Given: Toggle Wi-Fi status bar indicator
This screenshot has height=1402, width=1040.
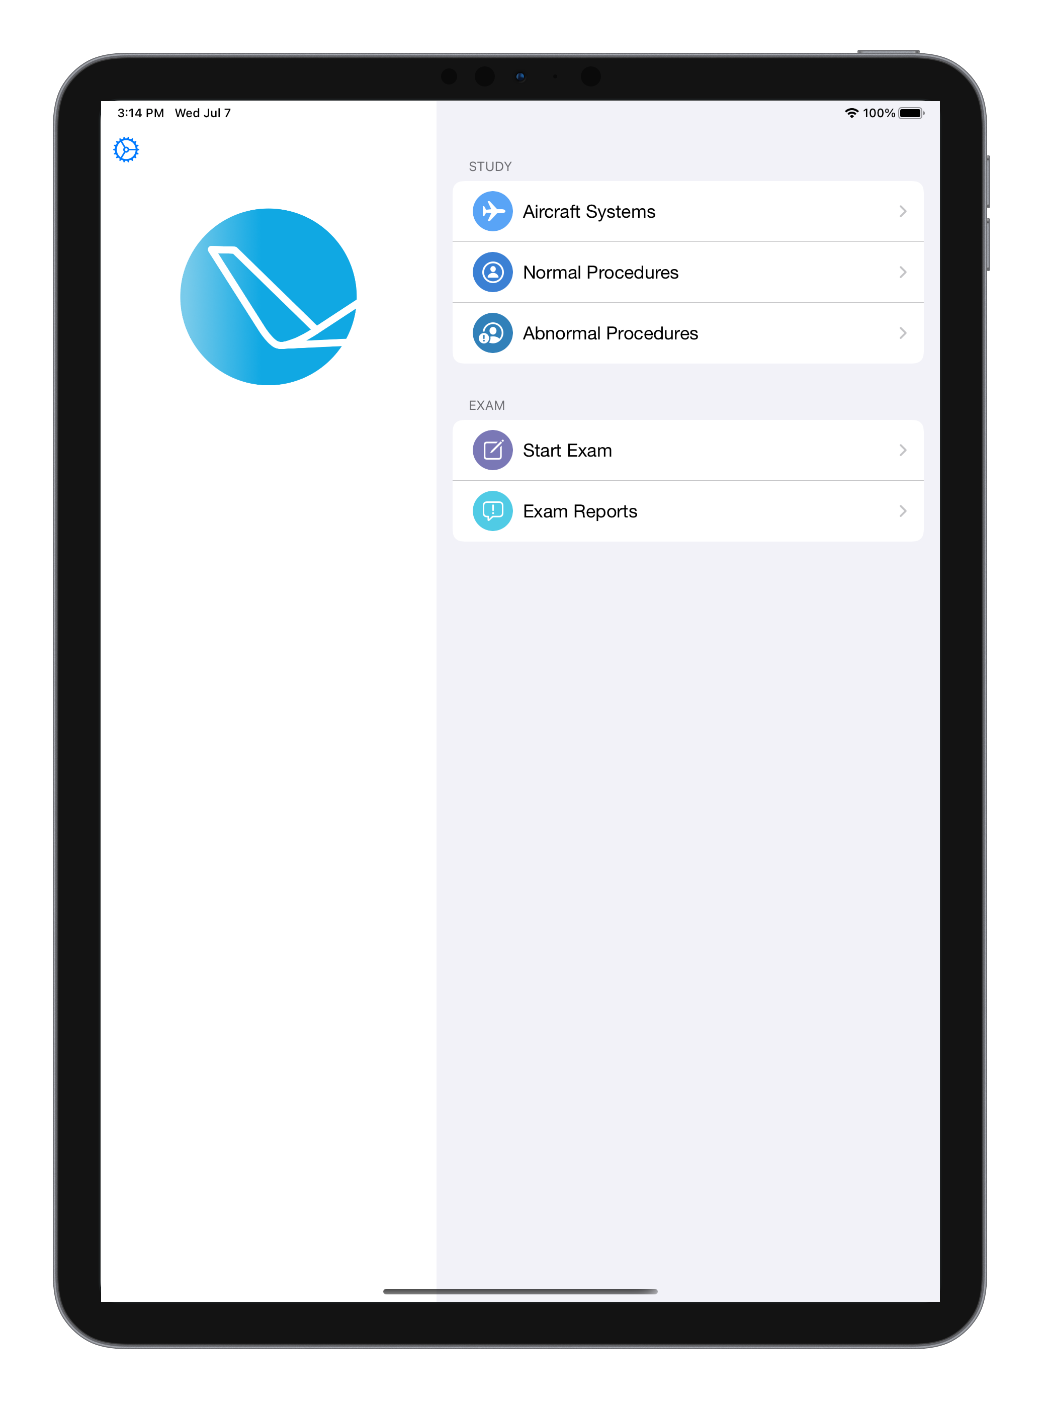Looking at the screenshot, I should click(x=851, y=113).
